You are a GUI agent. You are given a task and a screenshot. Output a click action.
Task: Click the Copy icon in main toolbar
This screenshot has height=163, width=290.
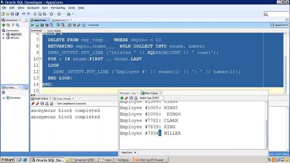(x=40, y=14)
